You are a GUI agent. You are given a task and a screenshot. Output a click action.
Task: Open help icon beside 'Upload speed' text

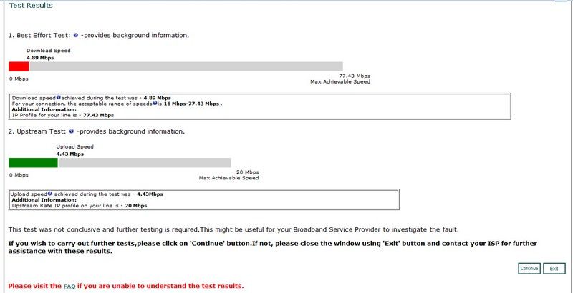[50, 194]
